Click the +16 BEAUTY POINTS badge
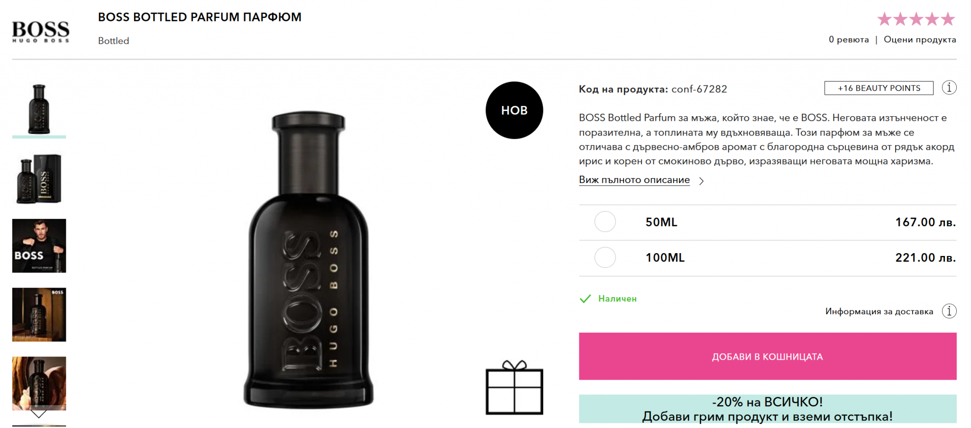971x428 pixels. [x=879, y=88]
